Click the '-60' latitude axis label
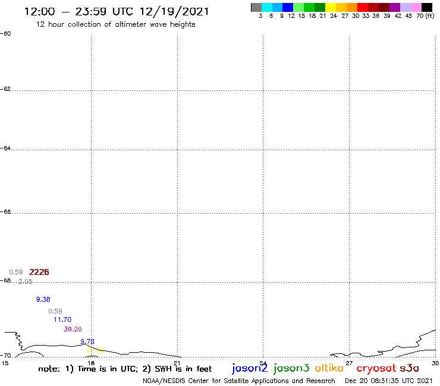The image size is (440, 386). 6,34
